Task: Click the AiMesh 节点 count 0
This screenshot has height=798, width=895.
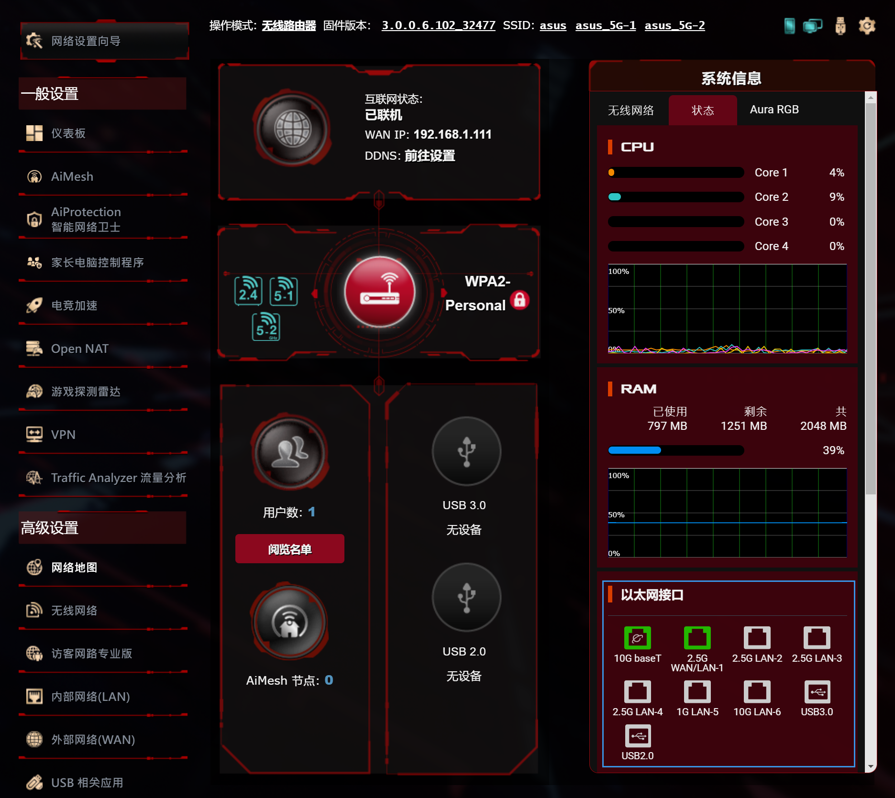Action: point(329,680)
